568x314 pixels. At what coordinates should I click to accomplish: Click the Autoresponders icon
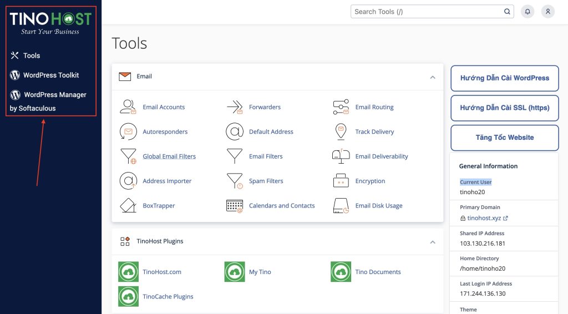pyautogui.click(x=128, y=131)
